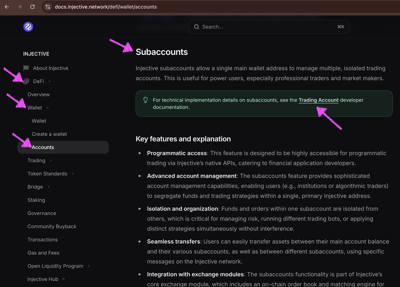The height and width of the screenshot is (287, 400).
Task: Click the Bridge sidebar label
Action: pos(35,187)
